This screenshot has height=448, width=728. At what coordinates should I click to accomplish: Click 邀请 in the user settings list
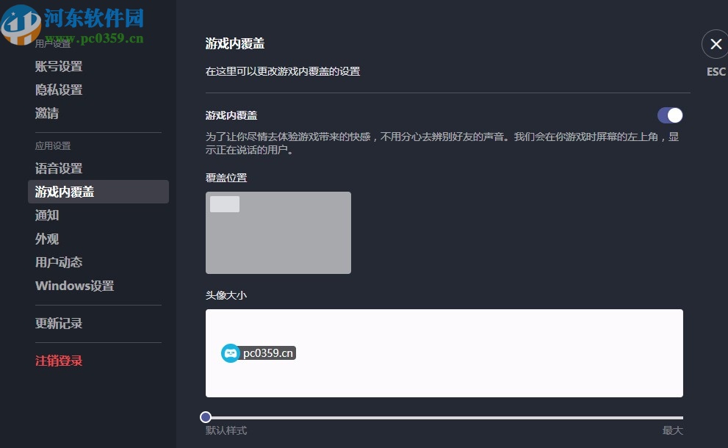pos(46,112)
